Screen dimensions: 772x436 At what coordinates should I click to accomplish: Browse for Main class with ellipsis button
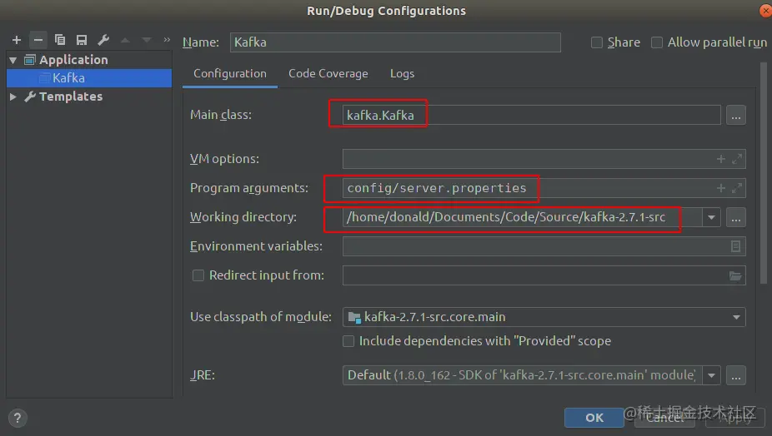(735, 115)
